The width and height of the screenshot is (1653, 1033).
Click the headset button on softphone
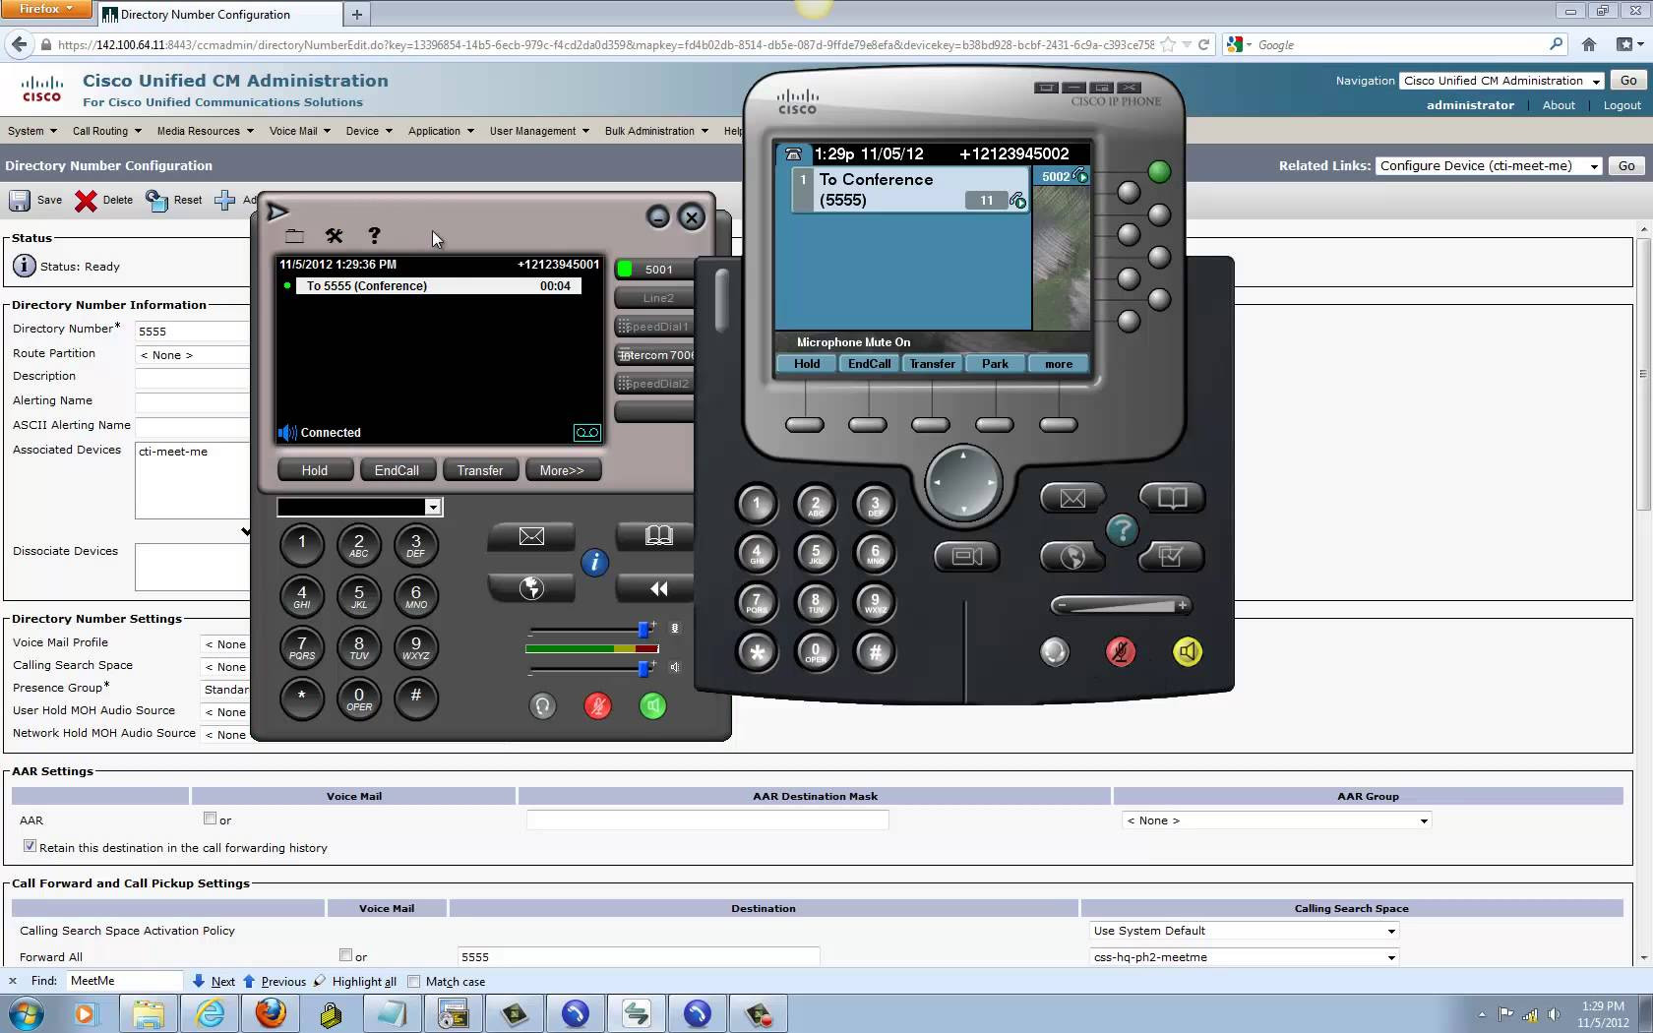542,705
